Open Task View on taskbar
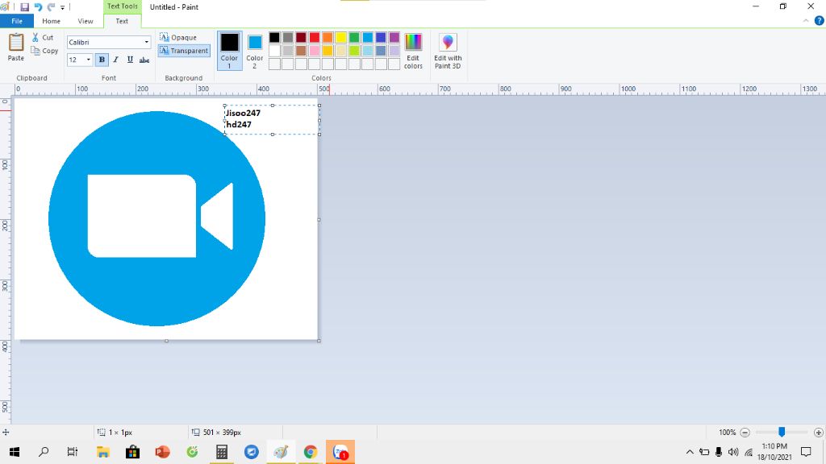The height and width of the screenshot is (464, 826). coord(72,452)
